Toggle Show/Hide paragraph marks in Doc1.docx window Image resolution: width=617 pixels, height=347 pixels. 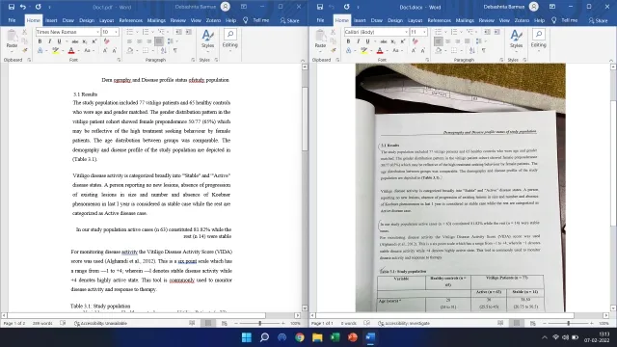point(484,50)
